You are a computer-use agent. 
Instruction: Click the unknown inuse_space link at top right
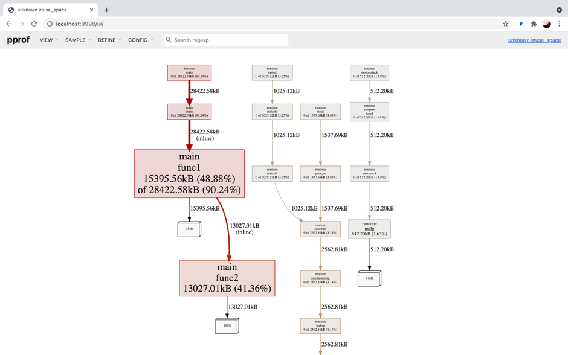pyautogui.click(x=534, y=40)
